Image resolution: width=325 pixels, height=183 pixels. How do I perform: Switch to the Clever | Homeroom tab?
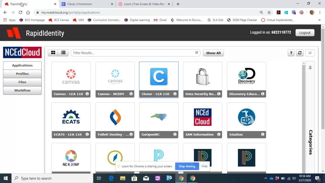[x=87, y=4]
